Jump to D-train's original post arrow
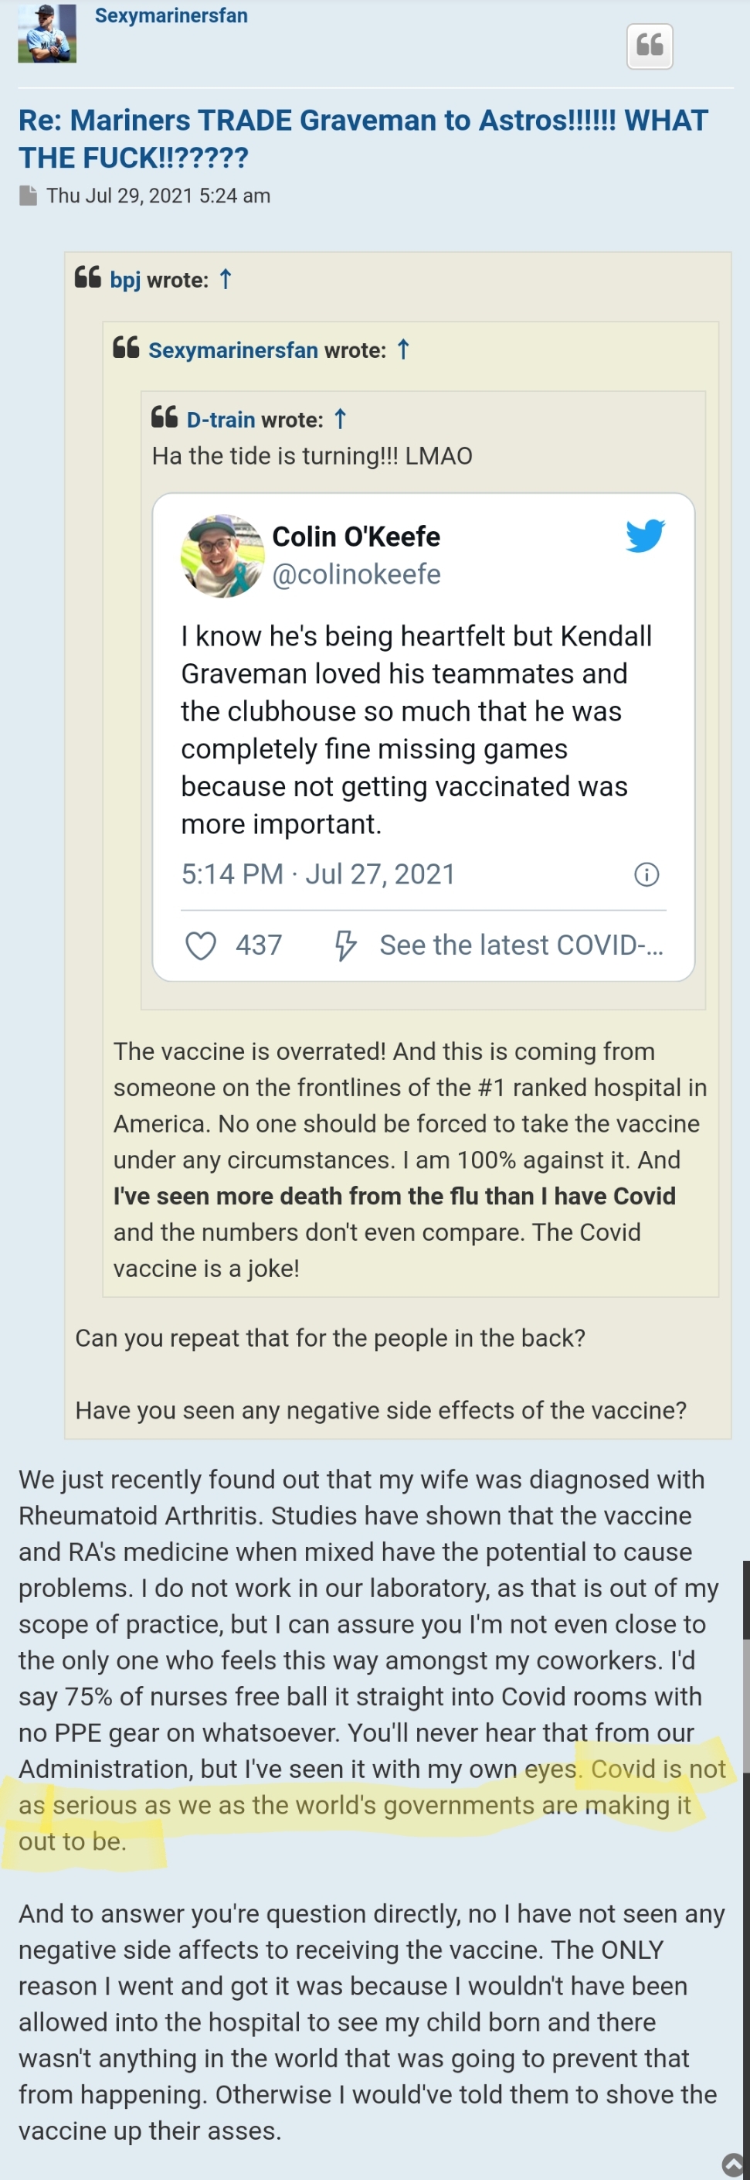This screenshot has width=750, height=2180. 340,419
